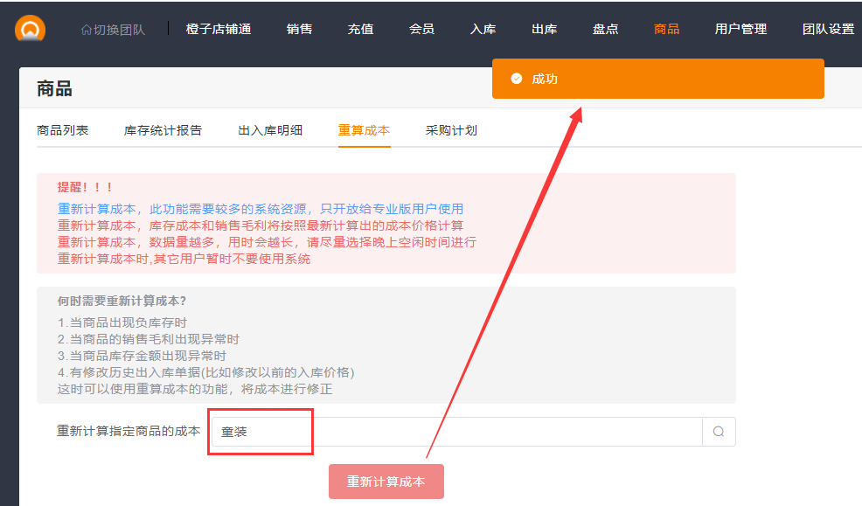This screenshot has height=506, width=862.
Task: View the 出入库明细 tab
Action: [270, 130]
